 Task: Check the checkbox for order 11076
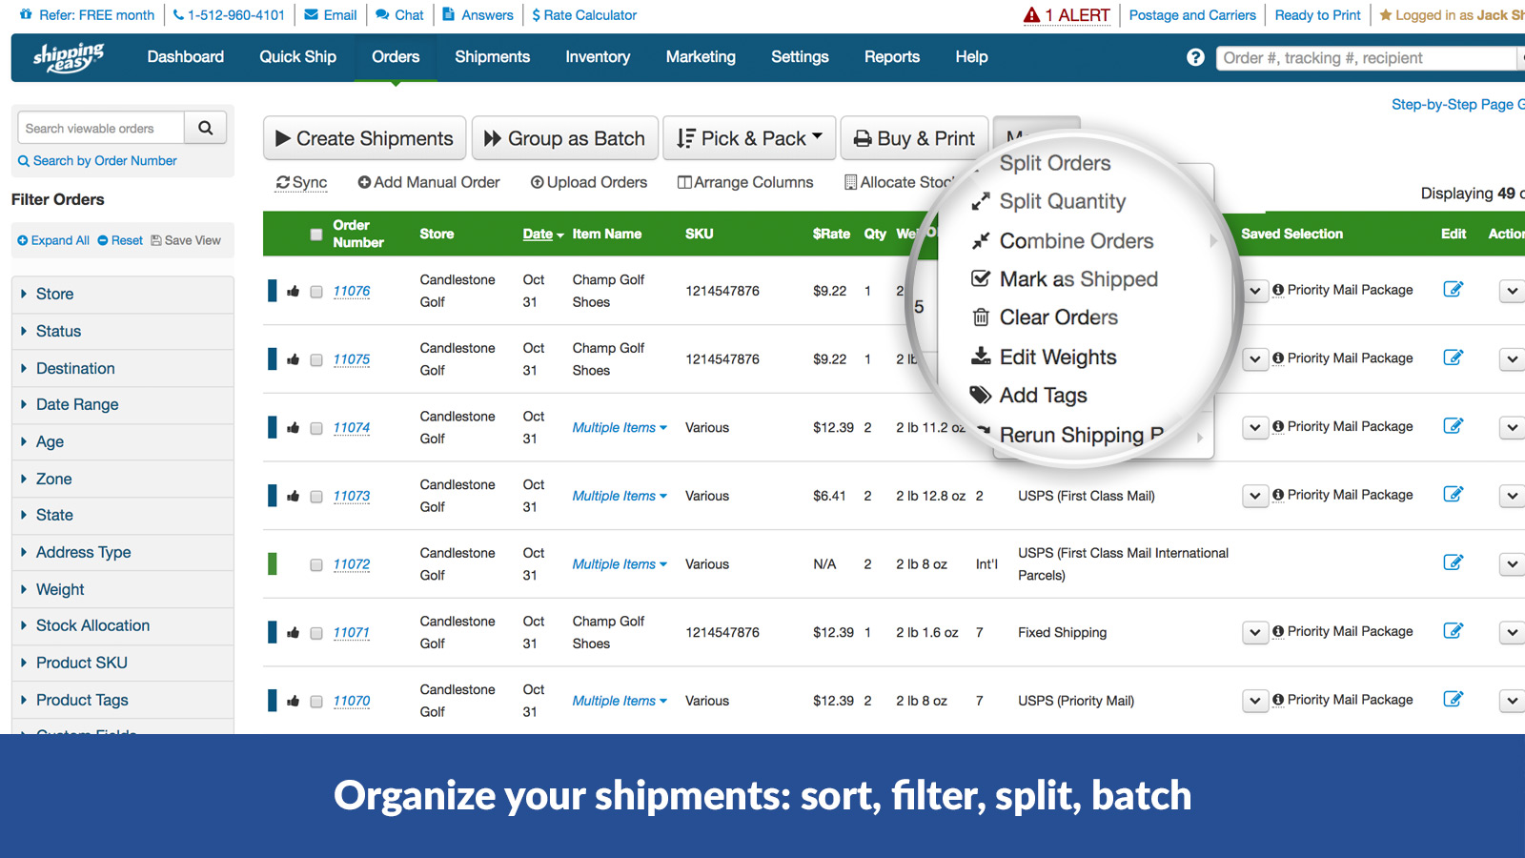click(x=315, y=291)
